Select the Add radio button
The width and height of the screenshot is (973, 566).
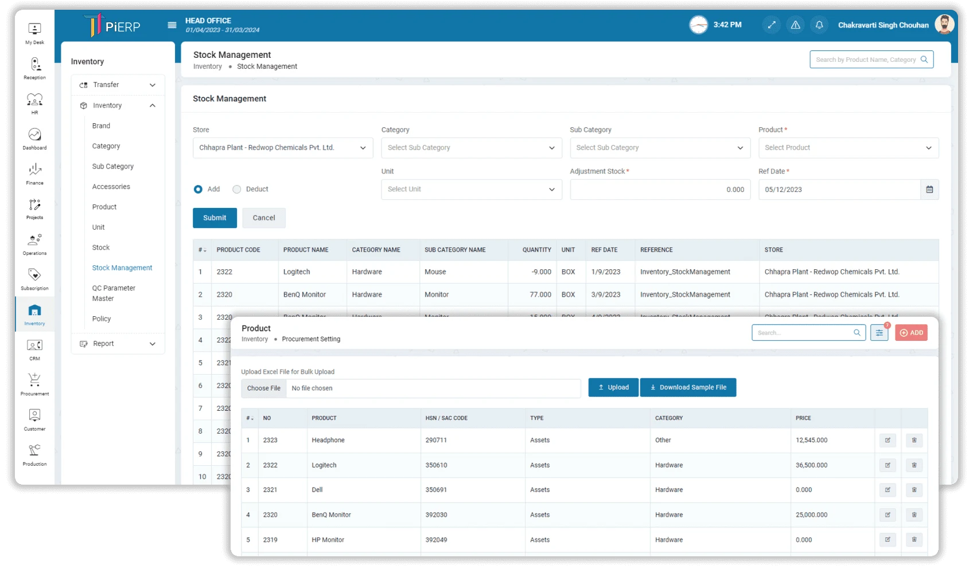click(x=198, y=189)
